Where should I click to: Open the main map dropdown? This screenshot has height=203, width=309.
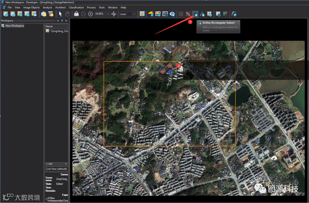click(134, 14)
